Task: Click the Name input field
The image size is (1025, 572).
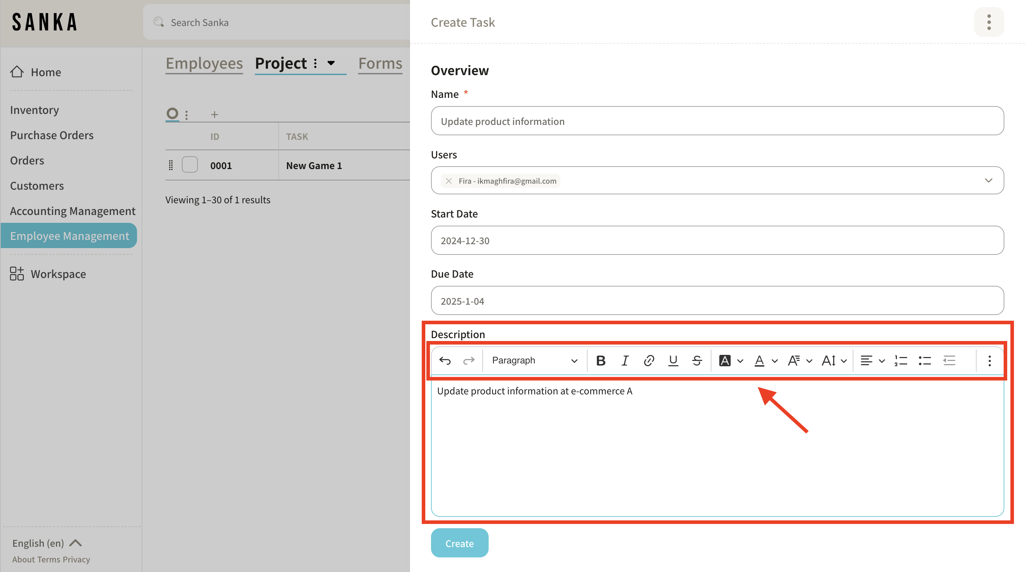Action: coord(717,120)
